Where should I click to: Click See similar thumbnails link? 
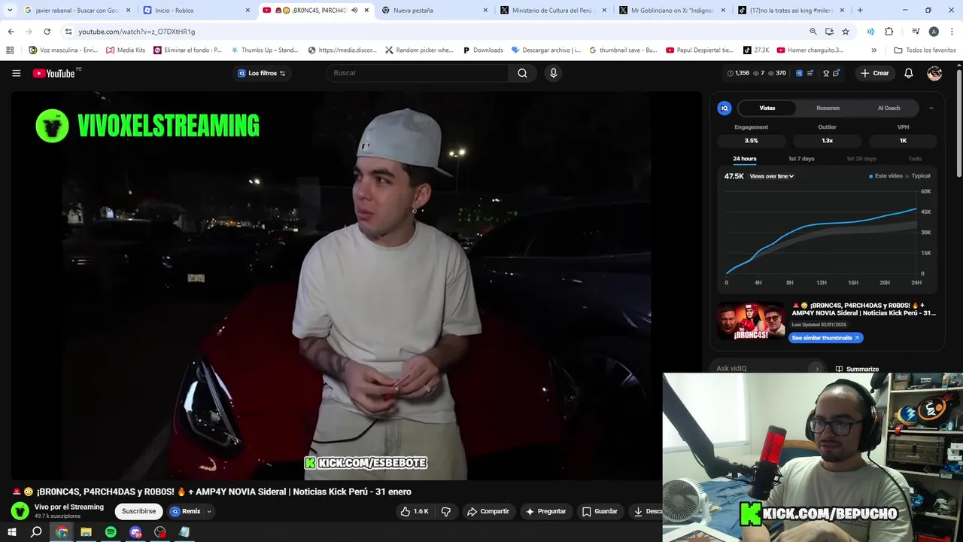point(826,338)
